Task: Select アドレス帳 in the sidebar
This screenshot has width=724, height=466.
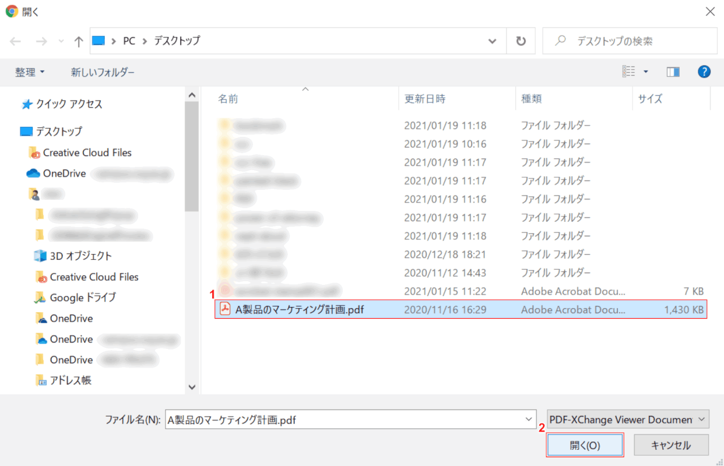Action: 70,380
